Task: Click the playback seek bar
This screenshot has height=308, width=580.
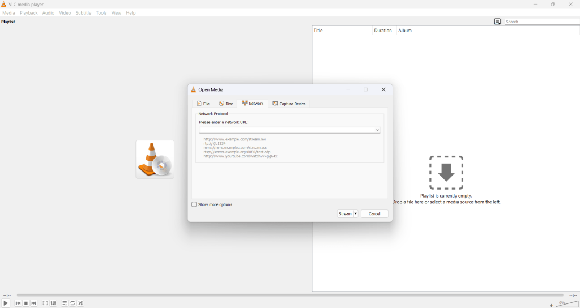Action: pos(290,295)
